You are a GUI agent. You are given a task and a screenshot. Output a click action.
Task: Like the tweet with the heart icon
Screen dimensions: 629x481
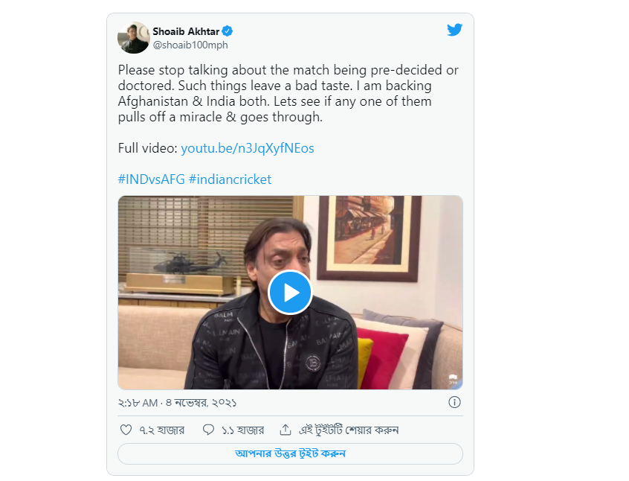click(126, 430)
